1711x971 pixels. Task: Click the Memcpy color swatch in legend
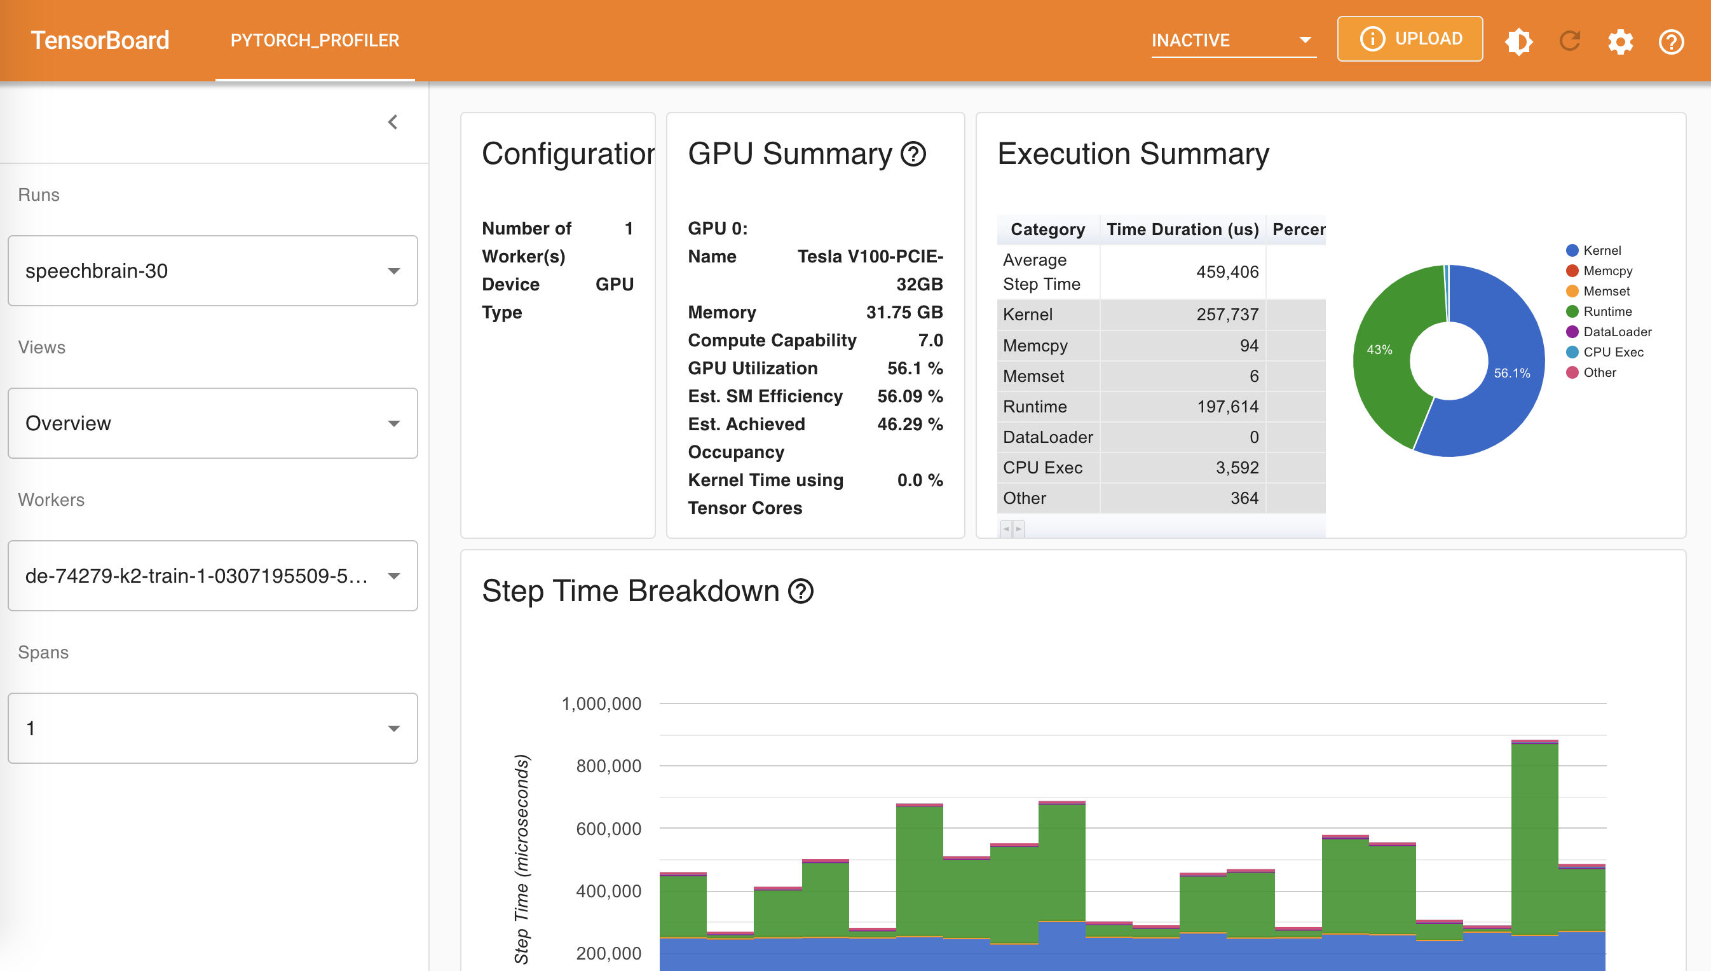tap(1572, 271)
